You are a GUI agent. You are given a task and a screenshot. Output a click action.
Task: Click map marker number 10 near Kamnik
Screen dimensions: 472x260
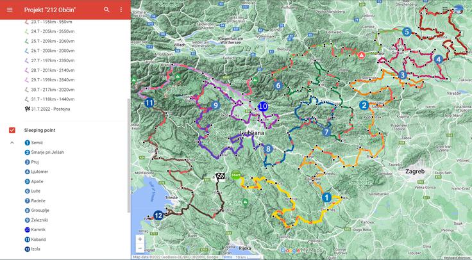click(x=263, y=106)
